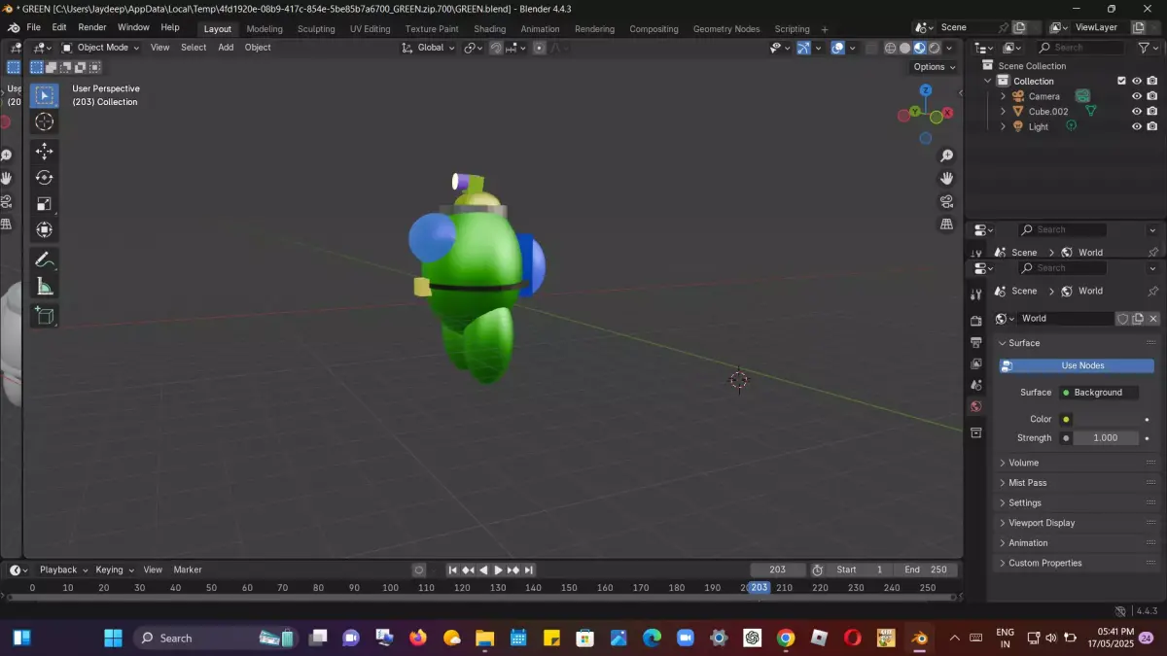Toggle X-ray mode in viewport
Screen dimensions: 1167x656
tap(870, 48)
